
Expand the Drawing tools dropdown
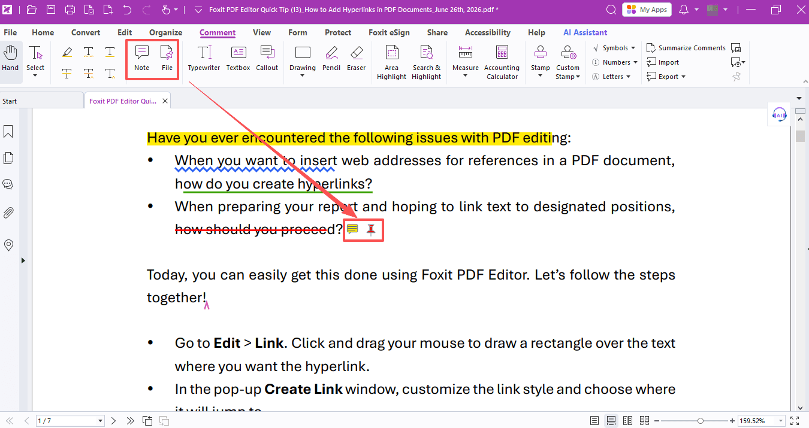click(303, 76)
